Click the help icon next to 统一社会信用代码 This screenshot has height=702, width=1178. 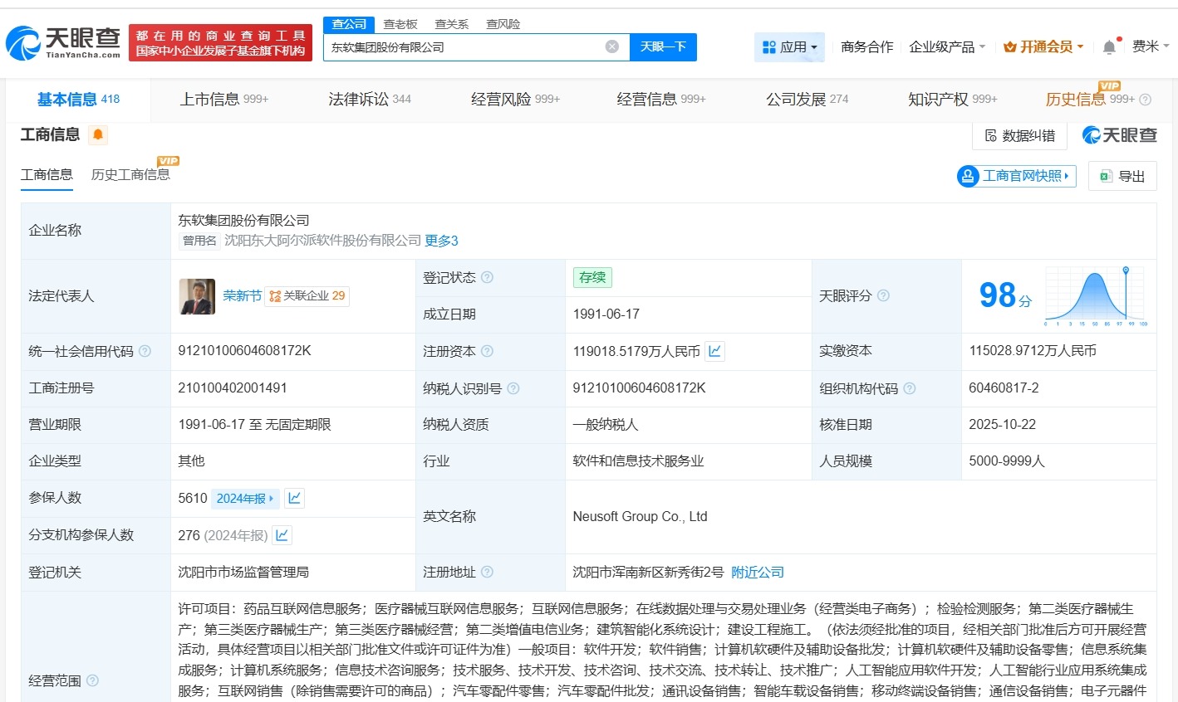pyautogui.click(x=144, y=351)
